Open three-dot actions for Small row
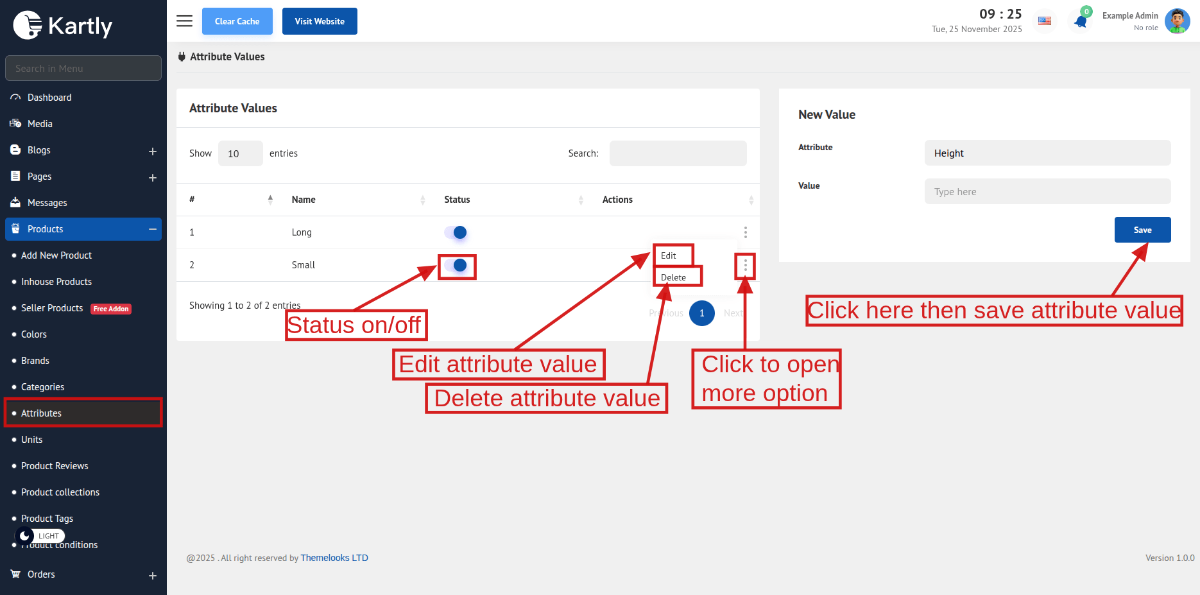Screen dimensions: 1200x595 pyautogui.click(x=745, y=266)
